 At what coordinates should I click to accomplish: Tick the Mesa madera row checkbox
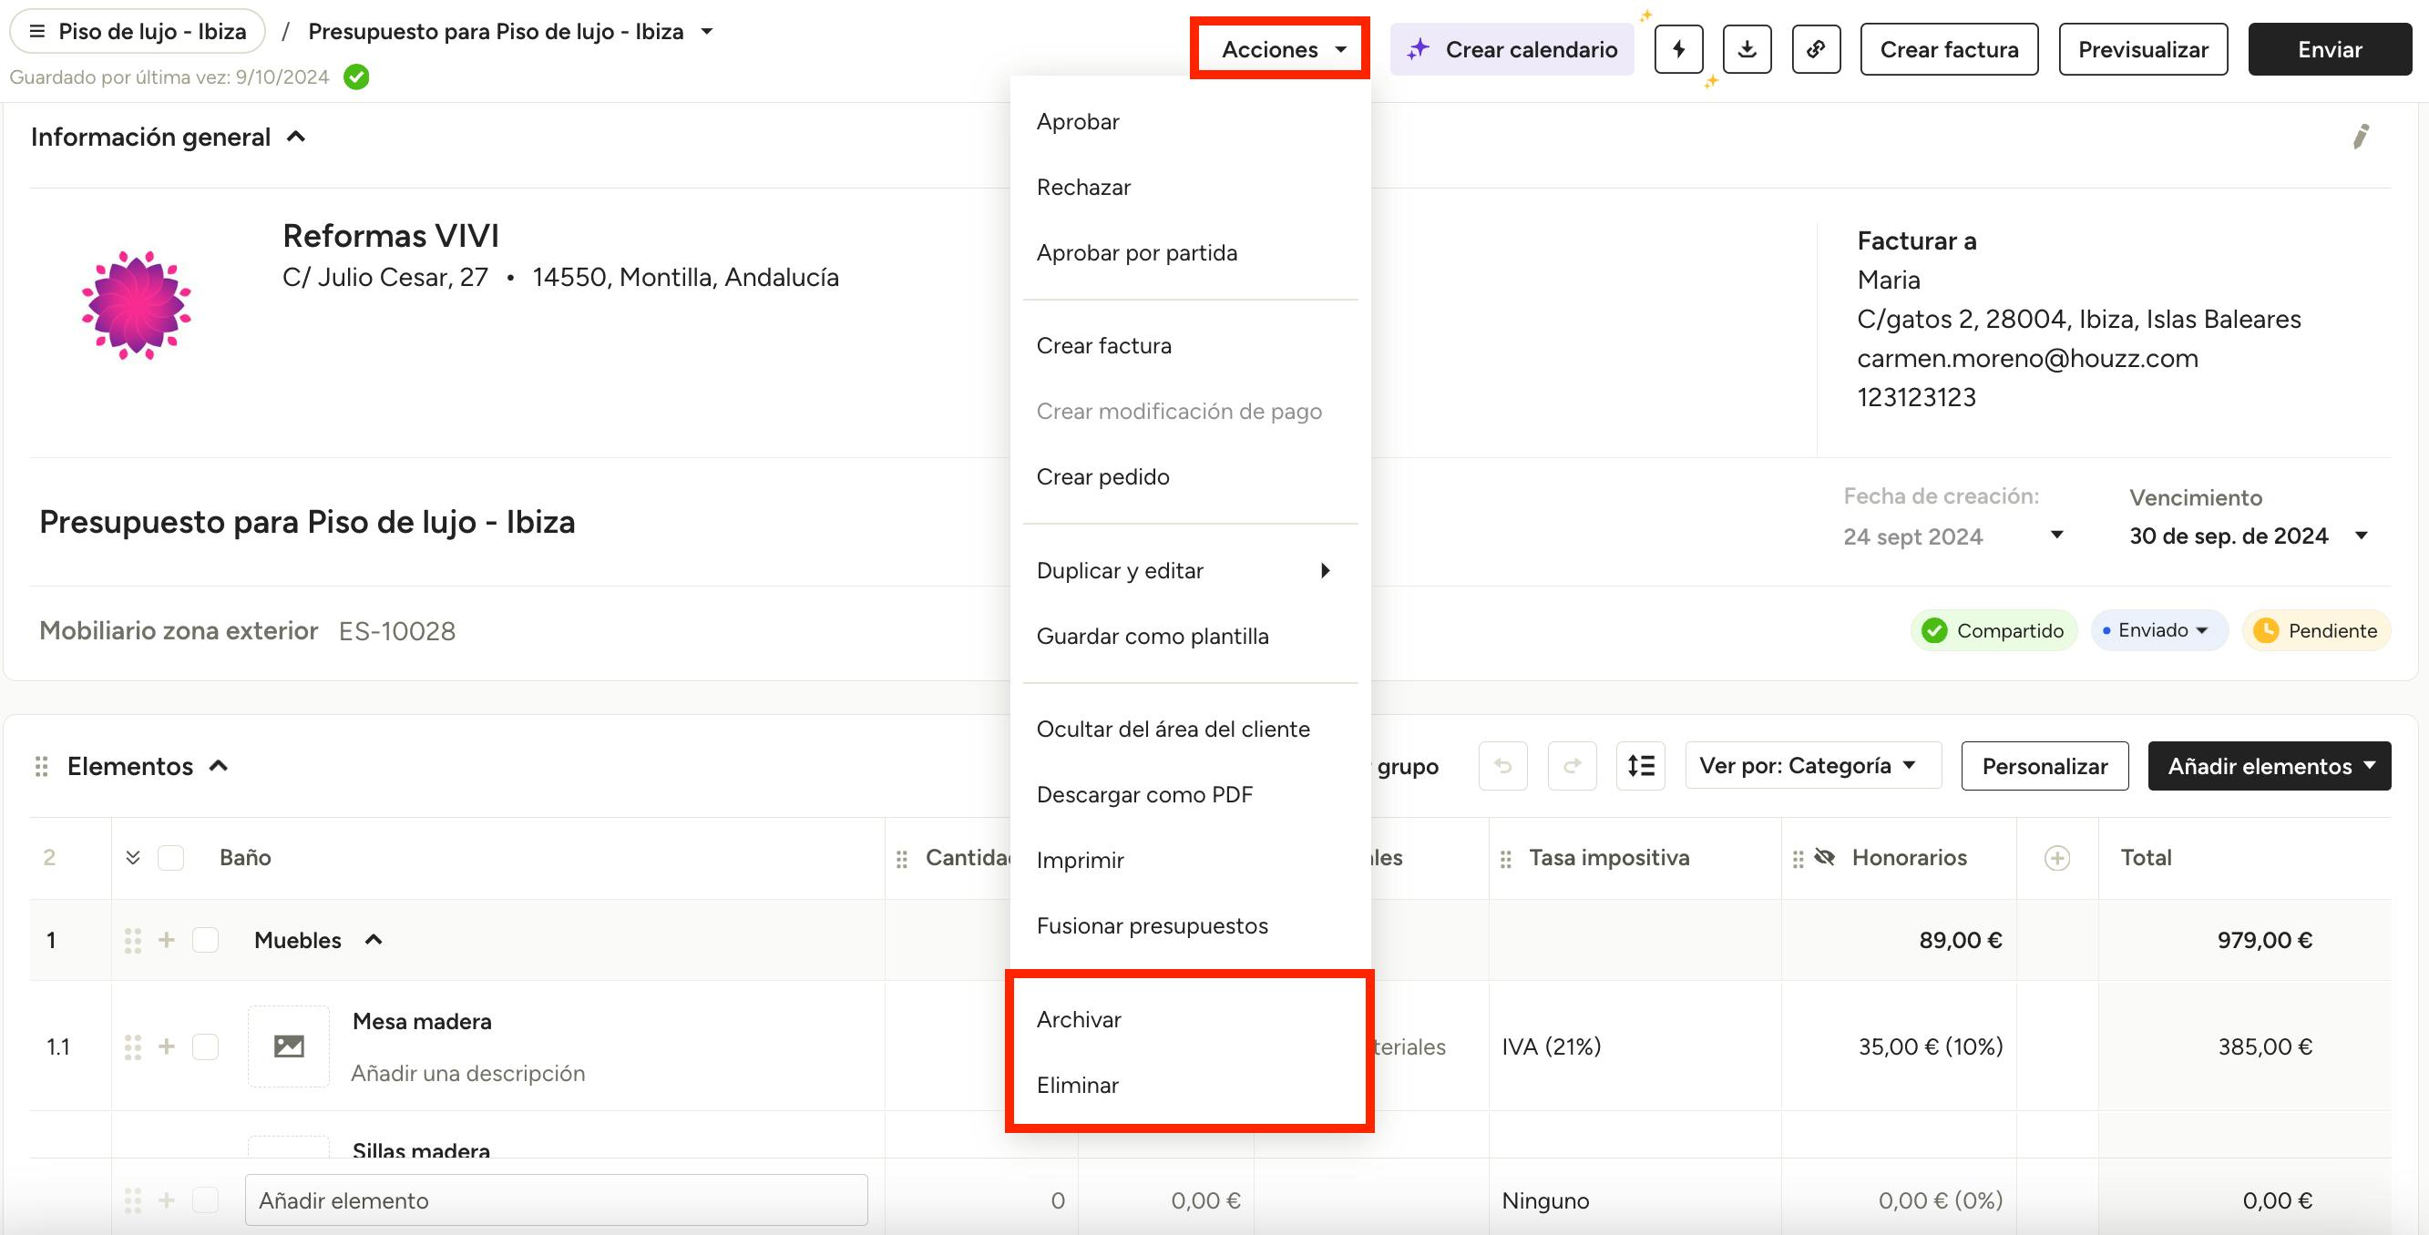(x=206, y=1046)
